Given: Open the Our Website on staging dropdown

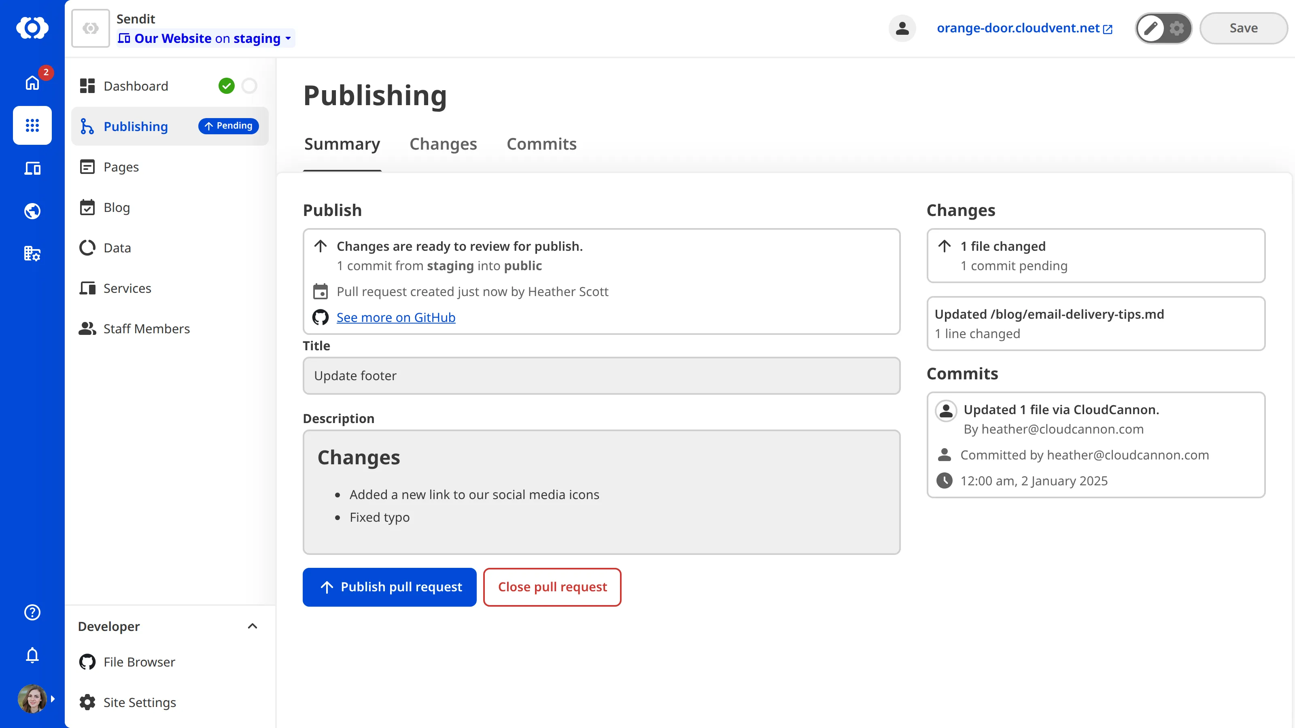Looking at the screenshot, I should [206, 38].
